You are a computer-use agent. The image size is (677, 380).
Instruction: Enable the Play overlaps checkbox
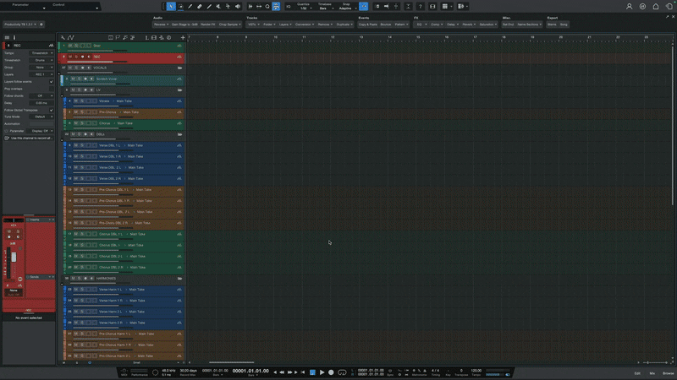pyautogui.click(x=51, y=89)
